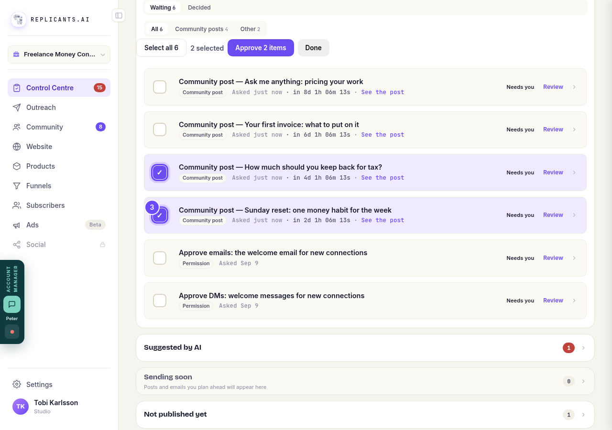Click the Website globe icon
This screenshot has height=430, width=612.
[17, 147]
